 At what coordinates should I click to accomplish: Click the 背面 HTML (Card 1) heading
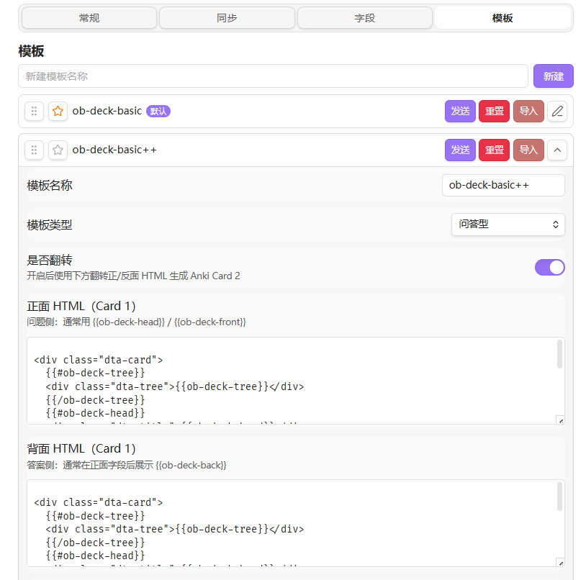[x=81, y=448]
